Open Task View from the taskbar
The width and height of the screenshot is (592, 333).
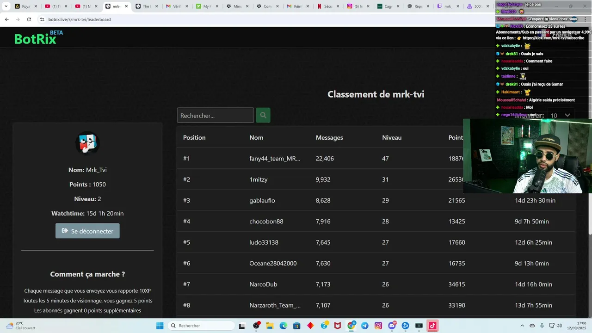point(241,326)
